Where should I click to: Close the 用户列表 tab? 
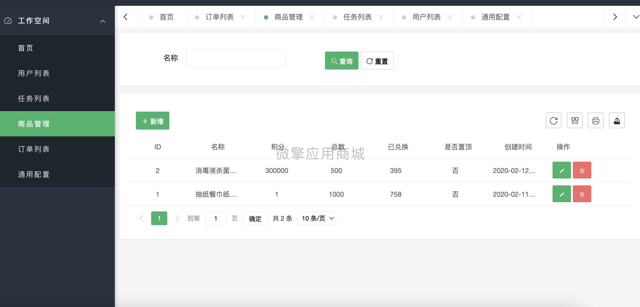pyautogui.click(x=450, y=17)
